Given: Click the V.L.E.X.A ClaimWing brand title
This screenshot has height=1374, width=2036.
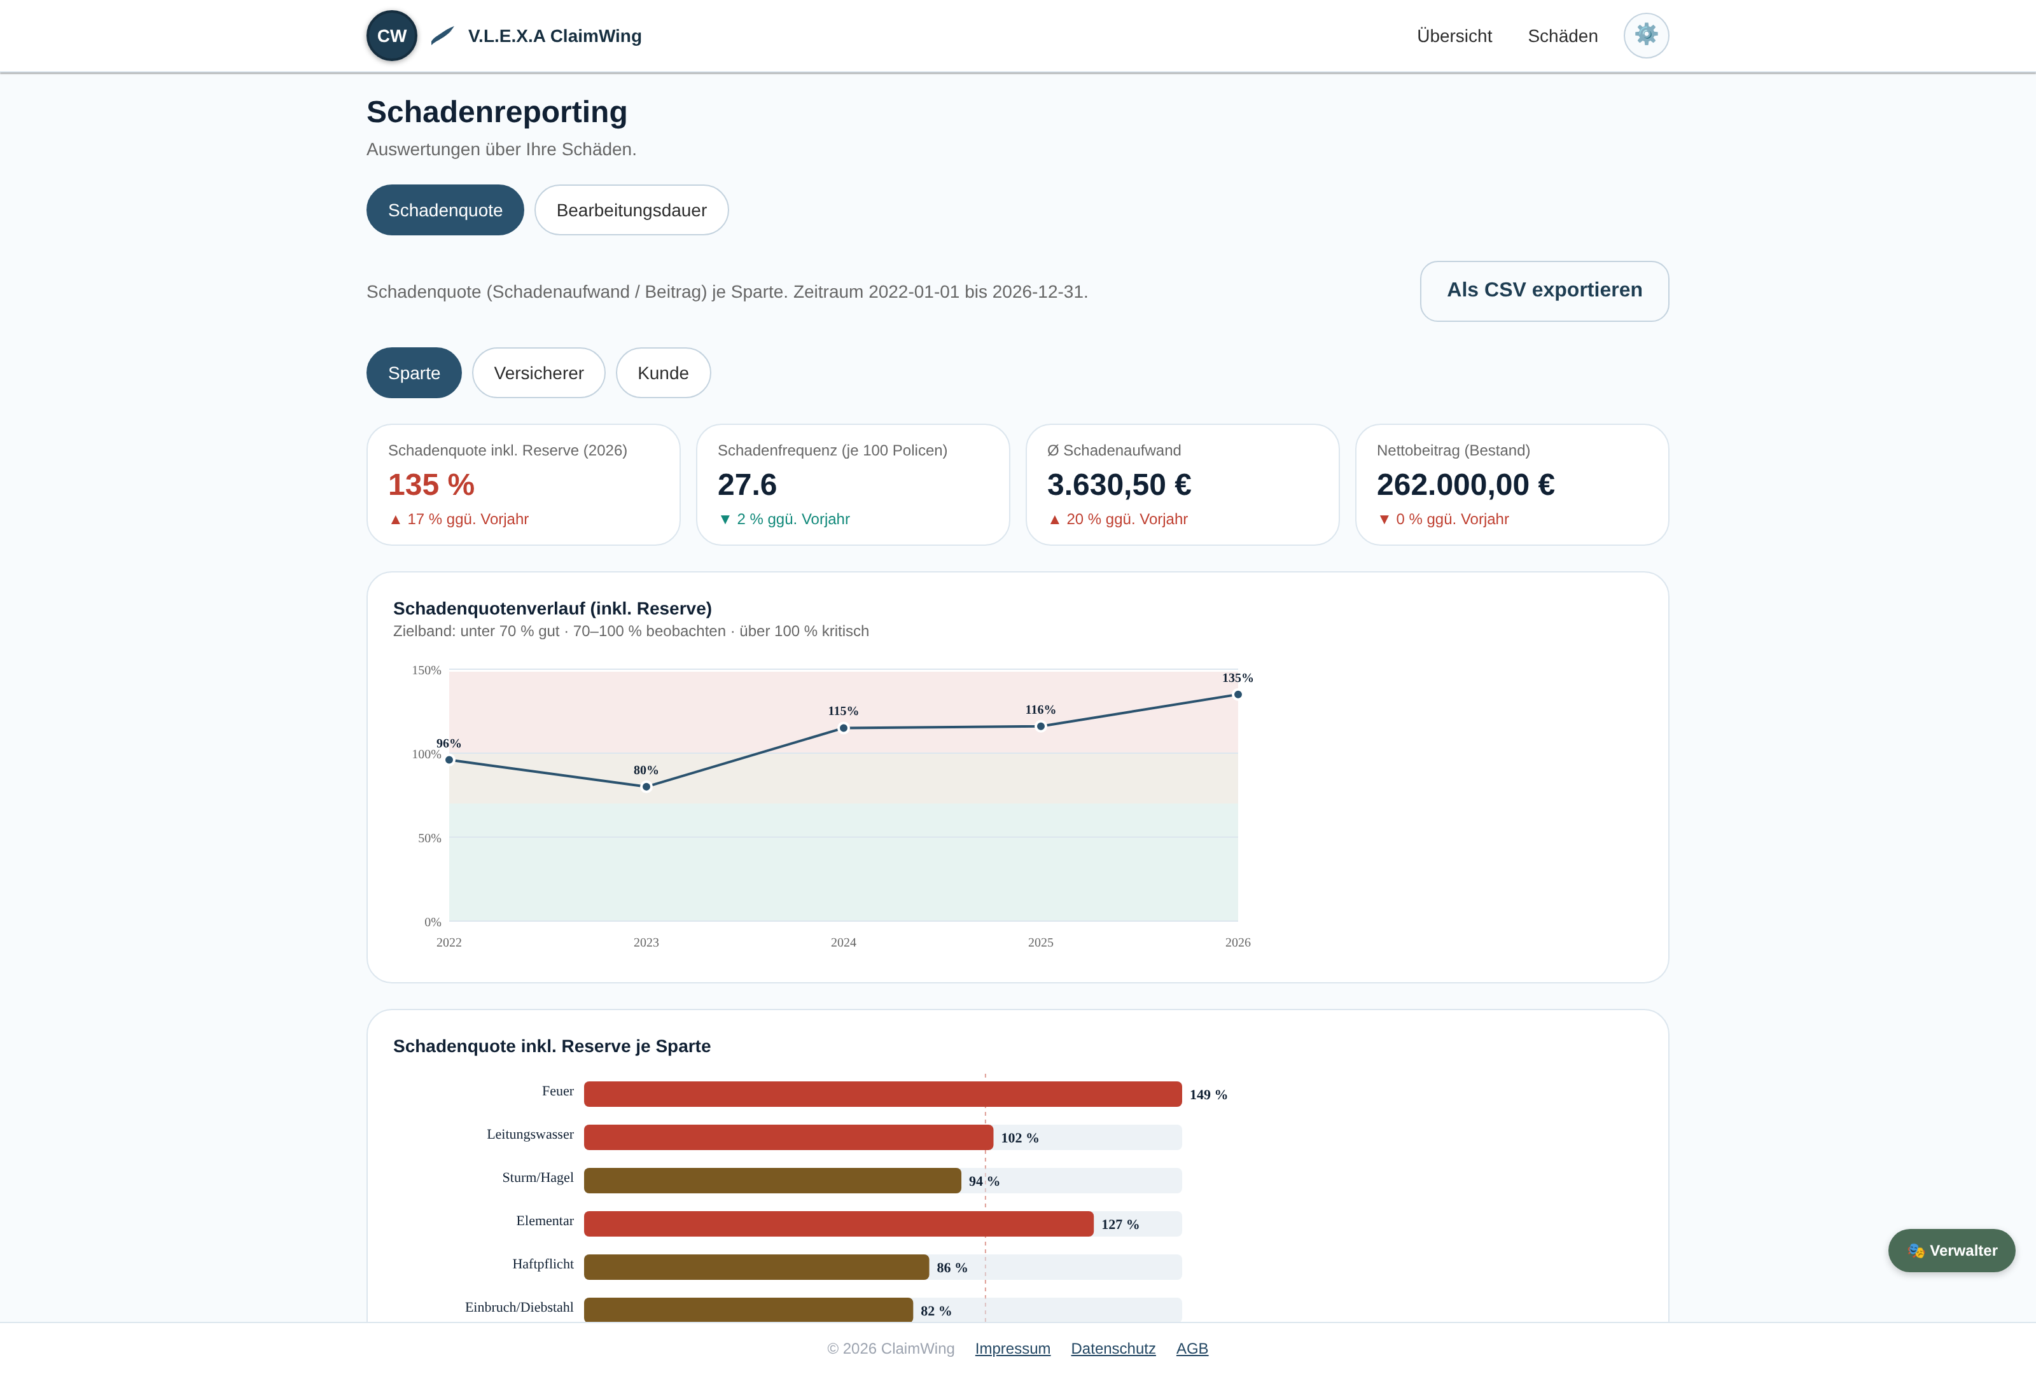Looking at the screenshot, I should point(555,36).
